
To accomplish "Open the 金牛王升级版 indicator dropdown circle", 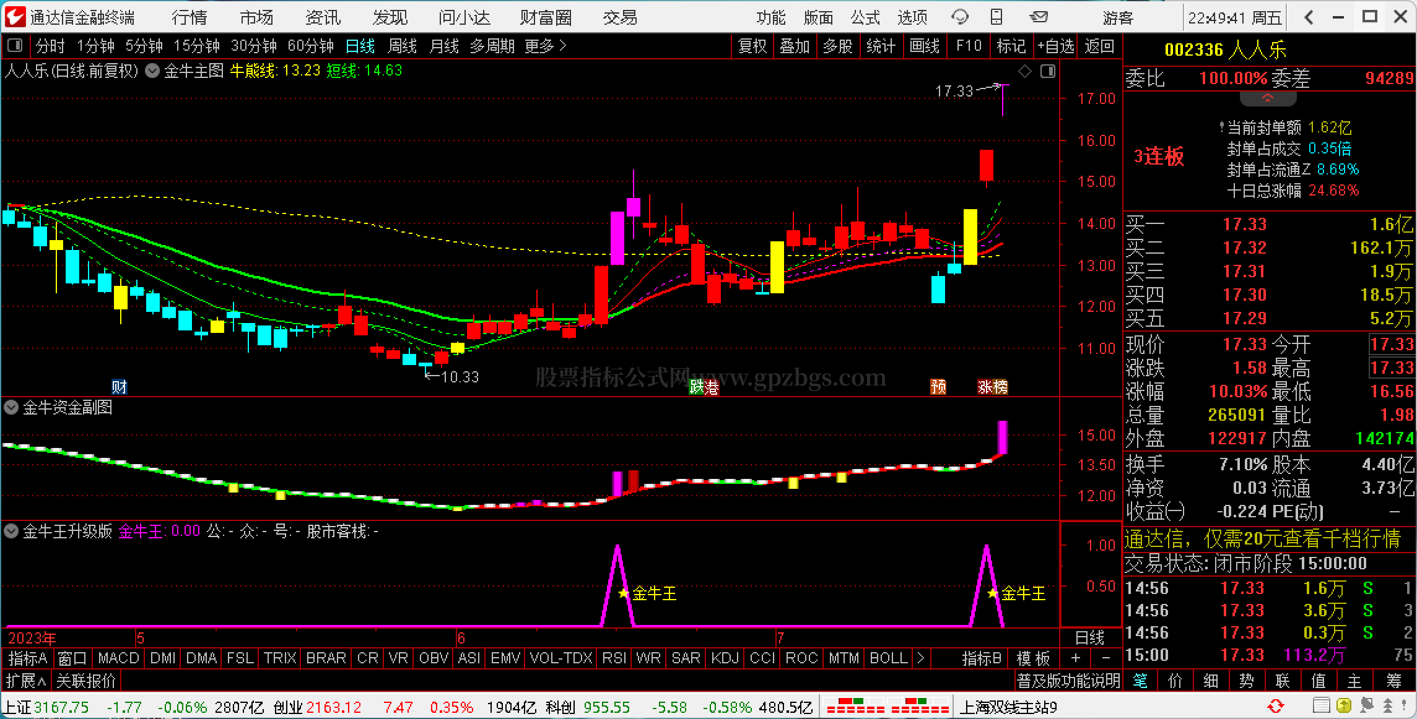I will (11, 531).
